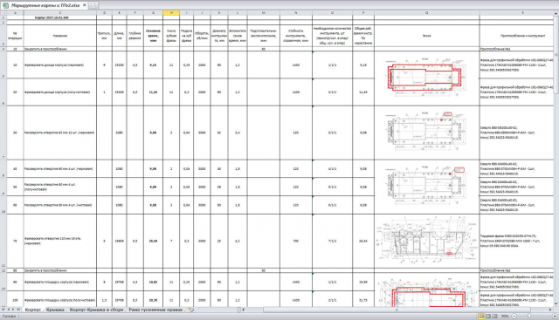Image resolution: width=559 pixels, height=320 pixels.
Task: Select column Q header
Action: [427, 13]
